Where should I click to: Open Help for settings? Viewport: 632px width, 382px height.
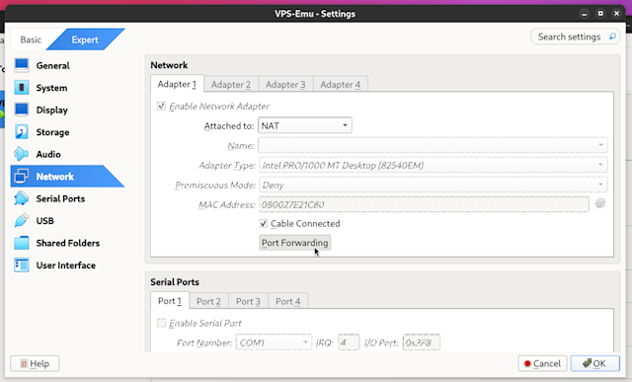35,363
